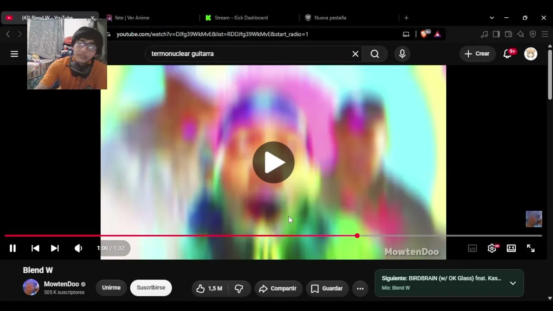Pause the video from the control bar
The image size is (553, 311).
pos(13,248)
